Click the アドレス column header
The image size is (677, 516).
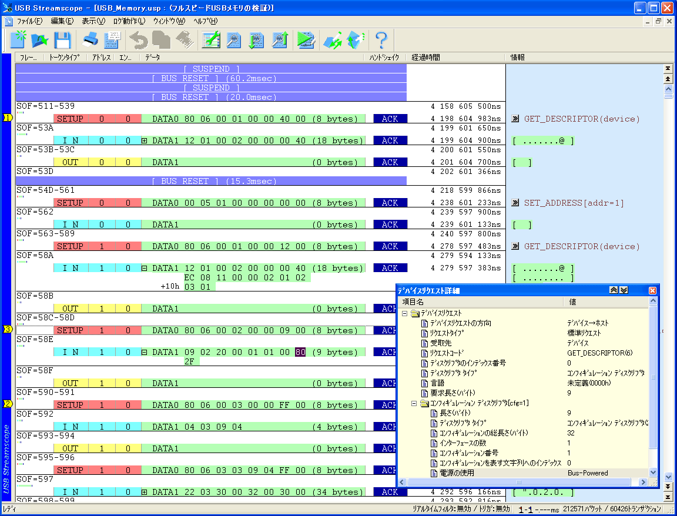tap(101, 57)
